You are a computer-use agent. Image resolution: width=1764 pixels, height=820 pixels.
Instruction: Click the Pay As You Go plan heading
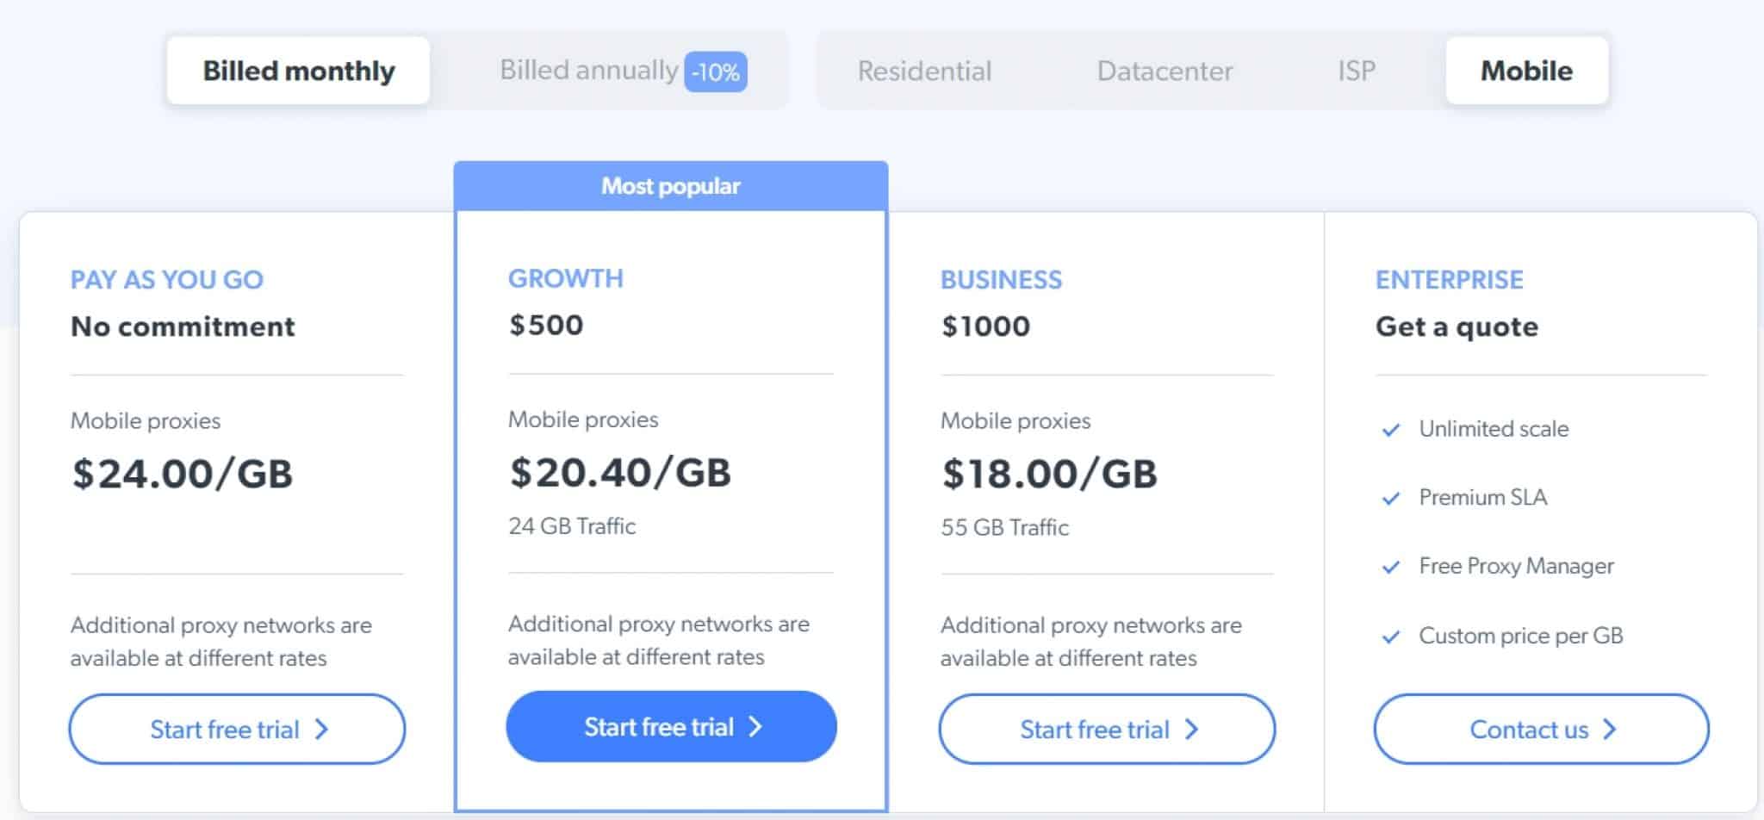coord(168,279)
